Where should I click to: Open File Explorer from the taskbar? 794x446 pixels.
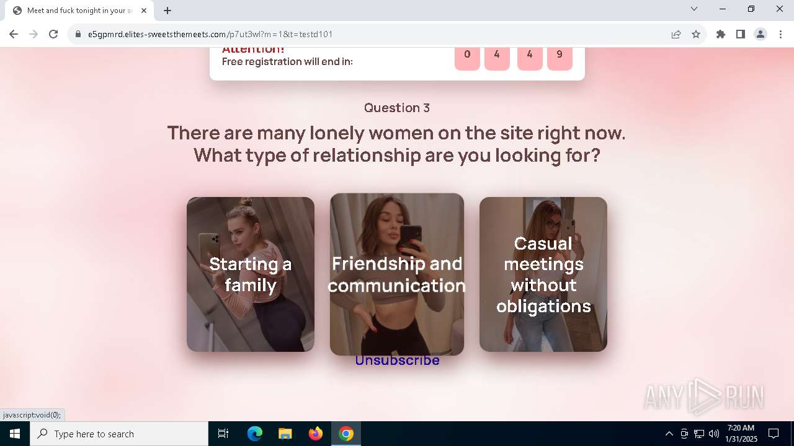click(x=285, y=434)
